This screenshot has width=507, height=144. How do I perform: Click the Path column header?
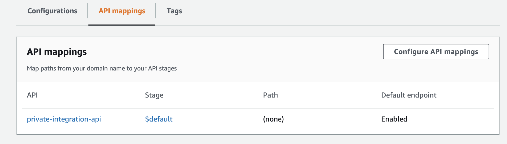270,95
